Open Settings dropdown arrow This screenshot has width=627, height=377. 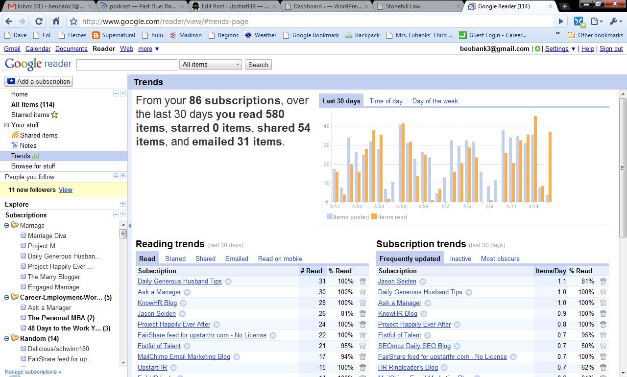[573, 49]
